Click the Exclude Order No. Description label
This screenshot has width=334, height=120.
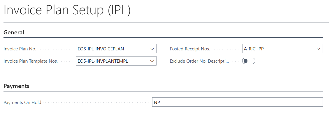199,61
